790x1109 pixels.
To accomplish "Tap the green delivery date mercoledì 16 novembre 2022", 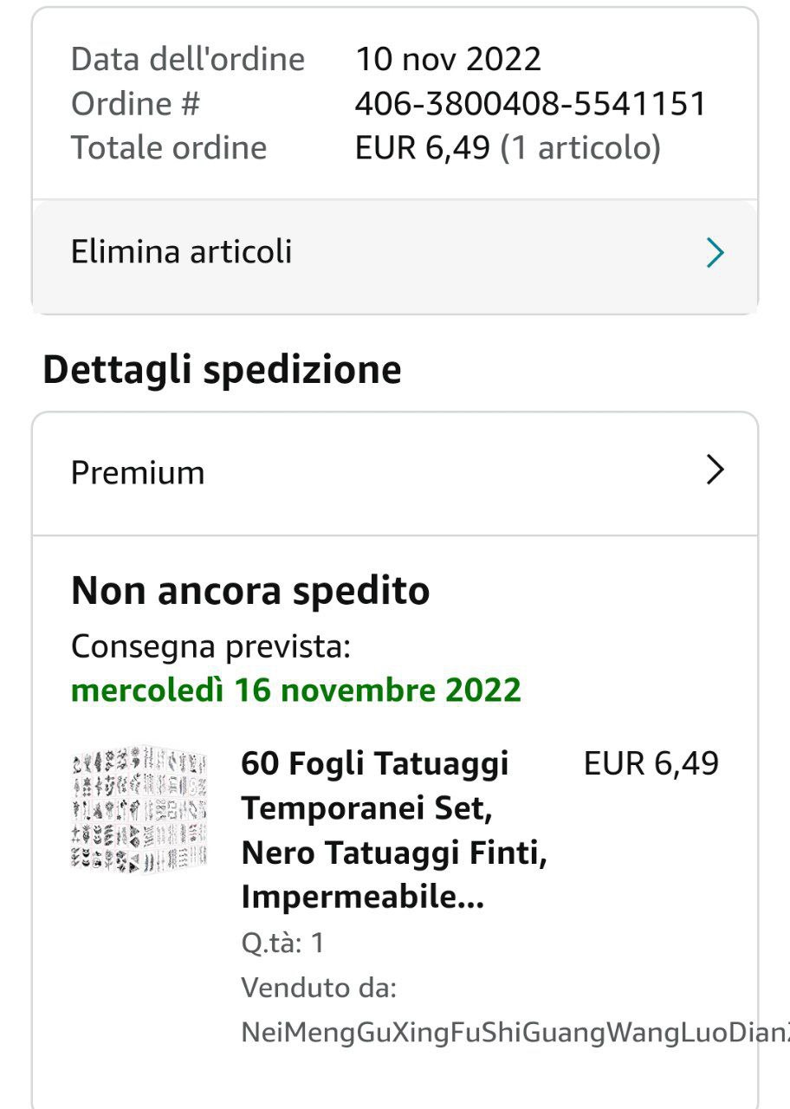I will [296, 690].
